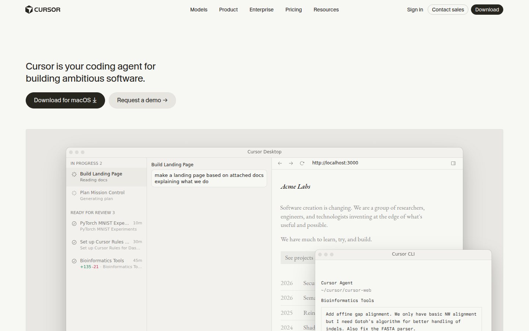This screenshot has height=331, width=529.
Task: Click Download for macOS button
Action: click(x=65, y=100)
